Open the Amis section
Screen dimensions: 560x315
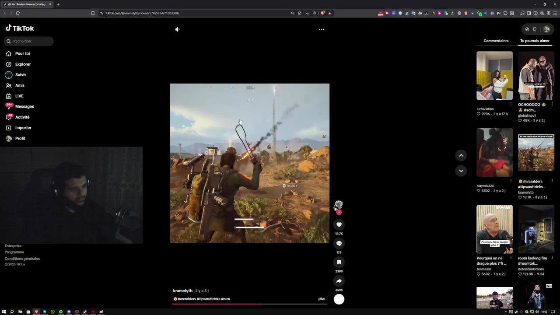(15, 86)
